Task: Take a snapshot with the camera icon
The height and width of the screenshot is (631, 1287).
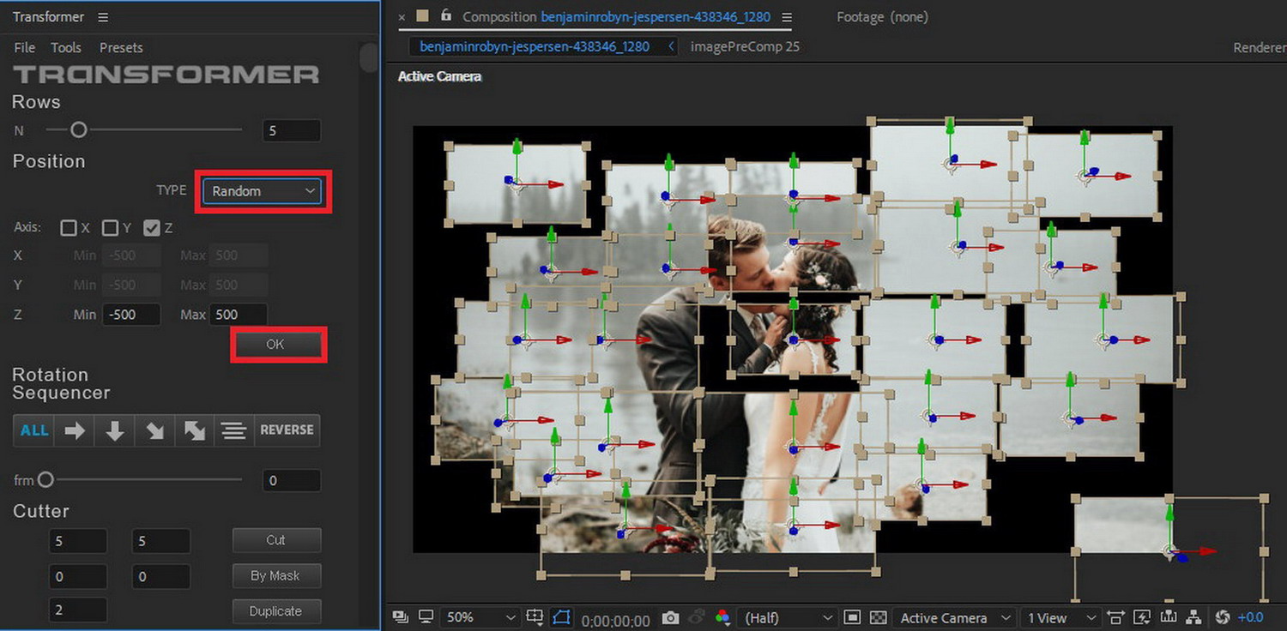Action: pyautogui.click(x=671, y=618)
